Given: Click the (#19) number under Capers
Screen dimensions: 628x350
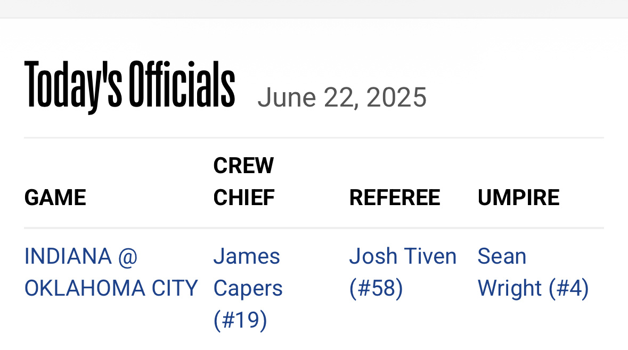Looking at the screenshot, I should [240, 320].
